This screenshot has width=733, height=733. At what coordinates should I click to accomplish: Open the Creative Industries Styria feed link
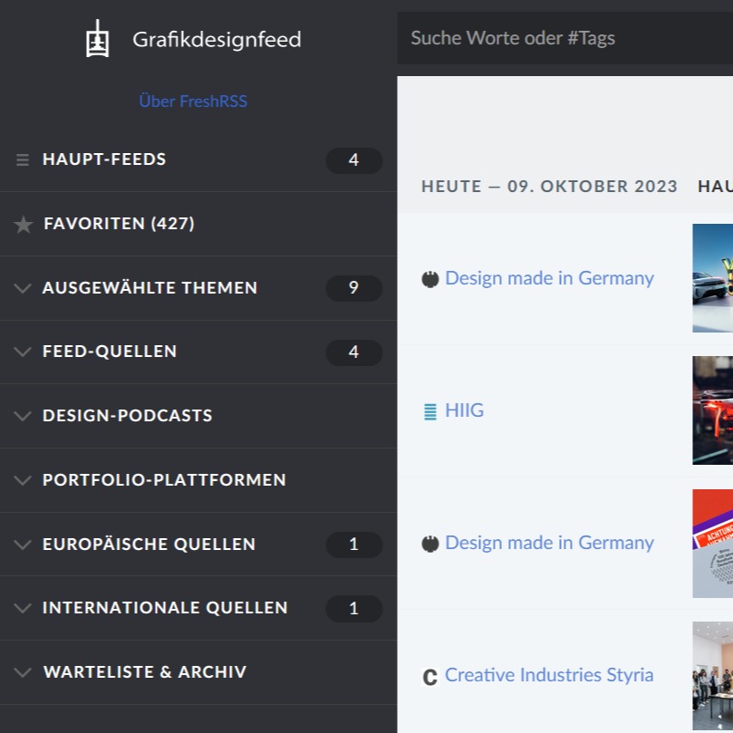coord(549,676)
